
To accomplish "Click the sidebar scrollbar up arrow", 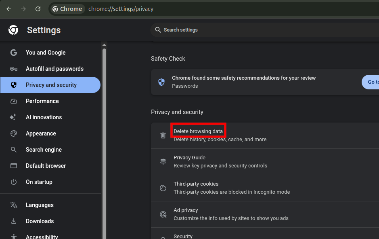I will pyautogui.click(x=105, y=45).
